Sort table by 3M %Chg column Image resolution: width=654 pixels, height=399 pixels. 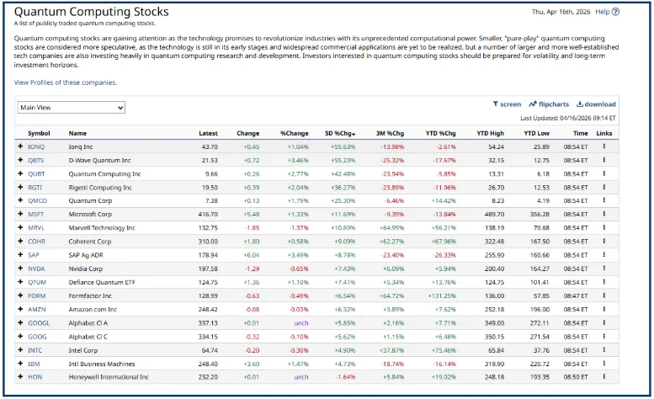tap(390, 133)
